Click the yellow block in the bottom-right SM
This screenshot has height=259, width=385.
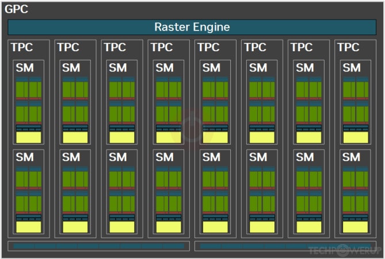(355, 227)
